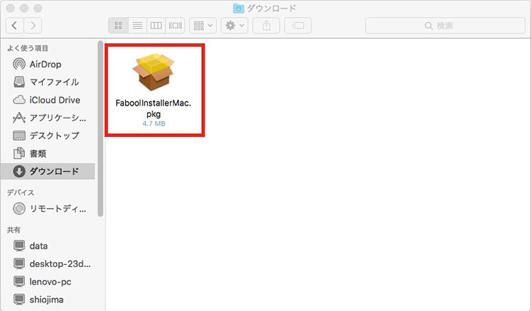
Task: Open AirDrop in the sidebar
Action: [x=47, y=64]
